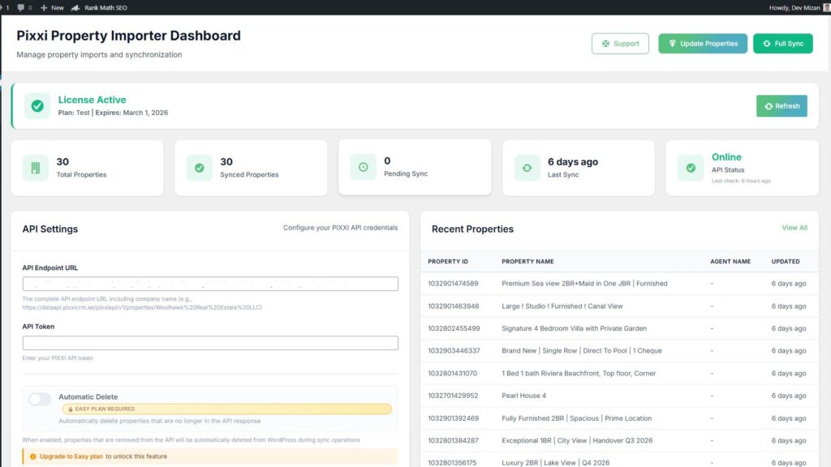Click into the API Endpoint URL field

coord(210,284)
